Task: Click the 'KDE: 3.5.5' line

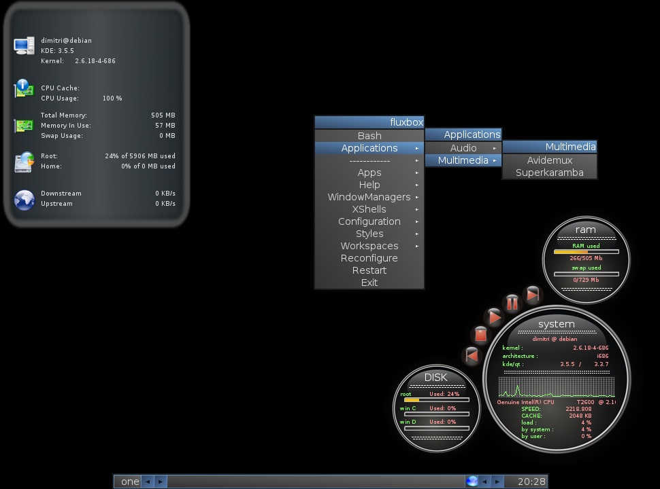Action: pyautogui.click(x=57, y=50)
